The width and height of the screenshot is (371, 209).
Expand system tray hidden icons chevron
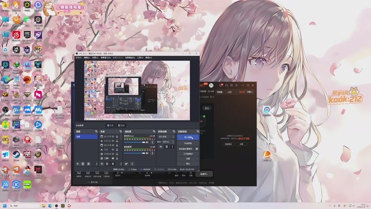click(330, 206)
